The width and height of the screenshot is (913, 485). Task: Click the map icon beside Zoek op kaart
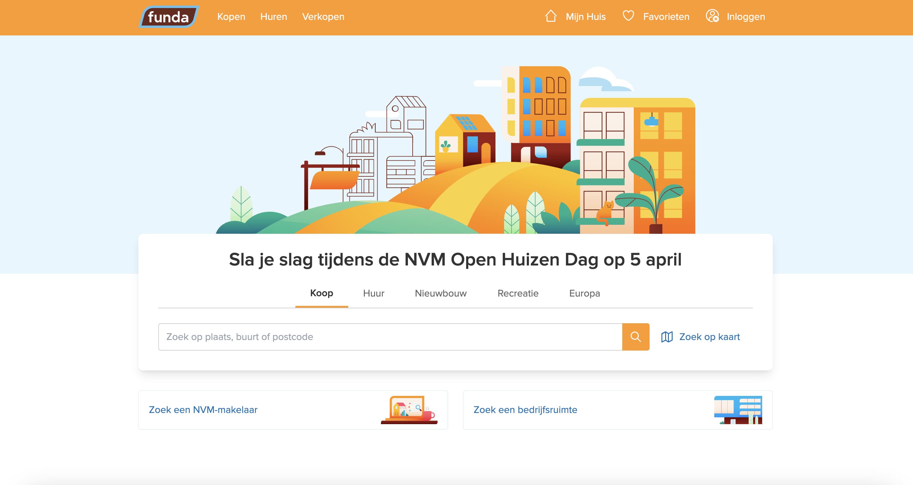click(667, 337)
